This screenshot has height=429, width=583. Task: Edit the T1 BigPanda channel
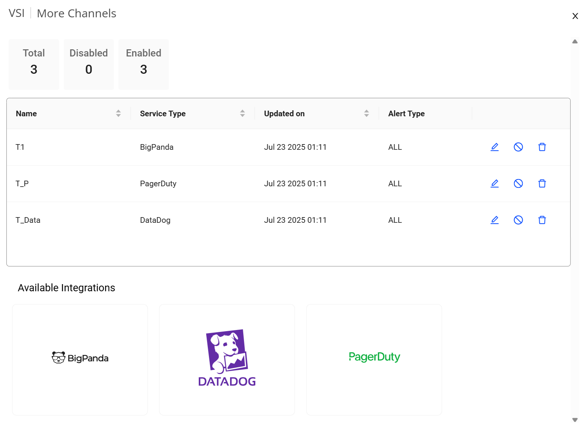click(x=494, y=147)
